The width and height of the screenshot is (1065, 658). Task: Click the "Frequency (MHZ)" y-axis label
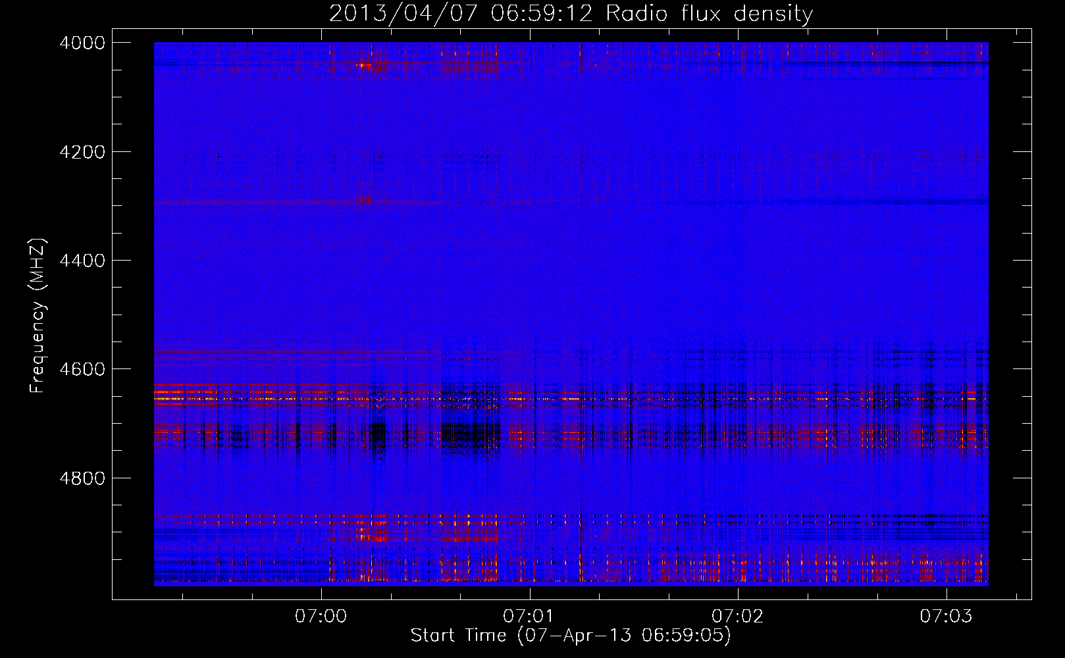coord(38,316)
